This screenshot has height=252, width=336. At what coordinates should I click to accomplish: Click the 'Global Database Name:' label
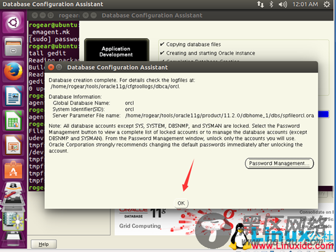[x=81, y=103]
